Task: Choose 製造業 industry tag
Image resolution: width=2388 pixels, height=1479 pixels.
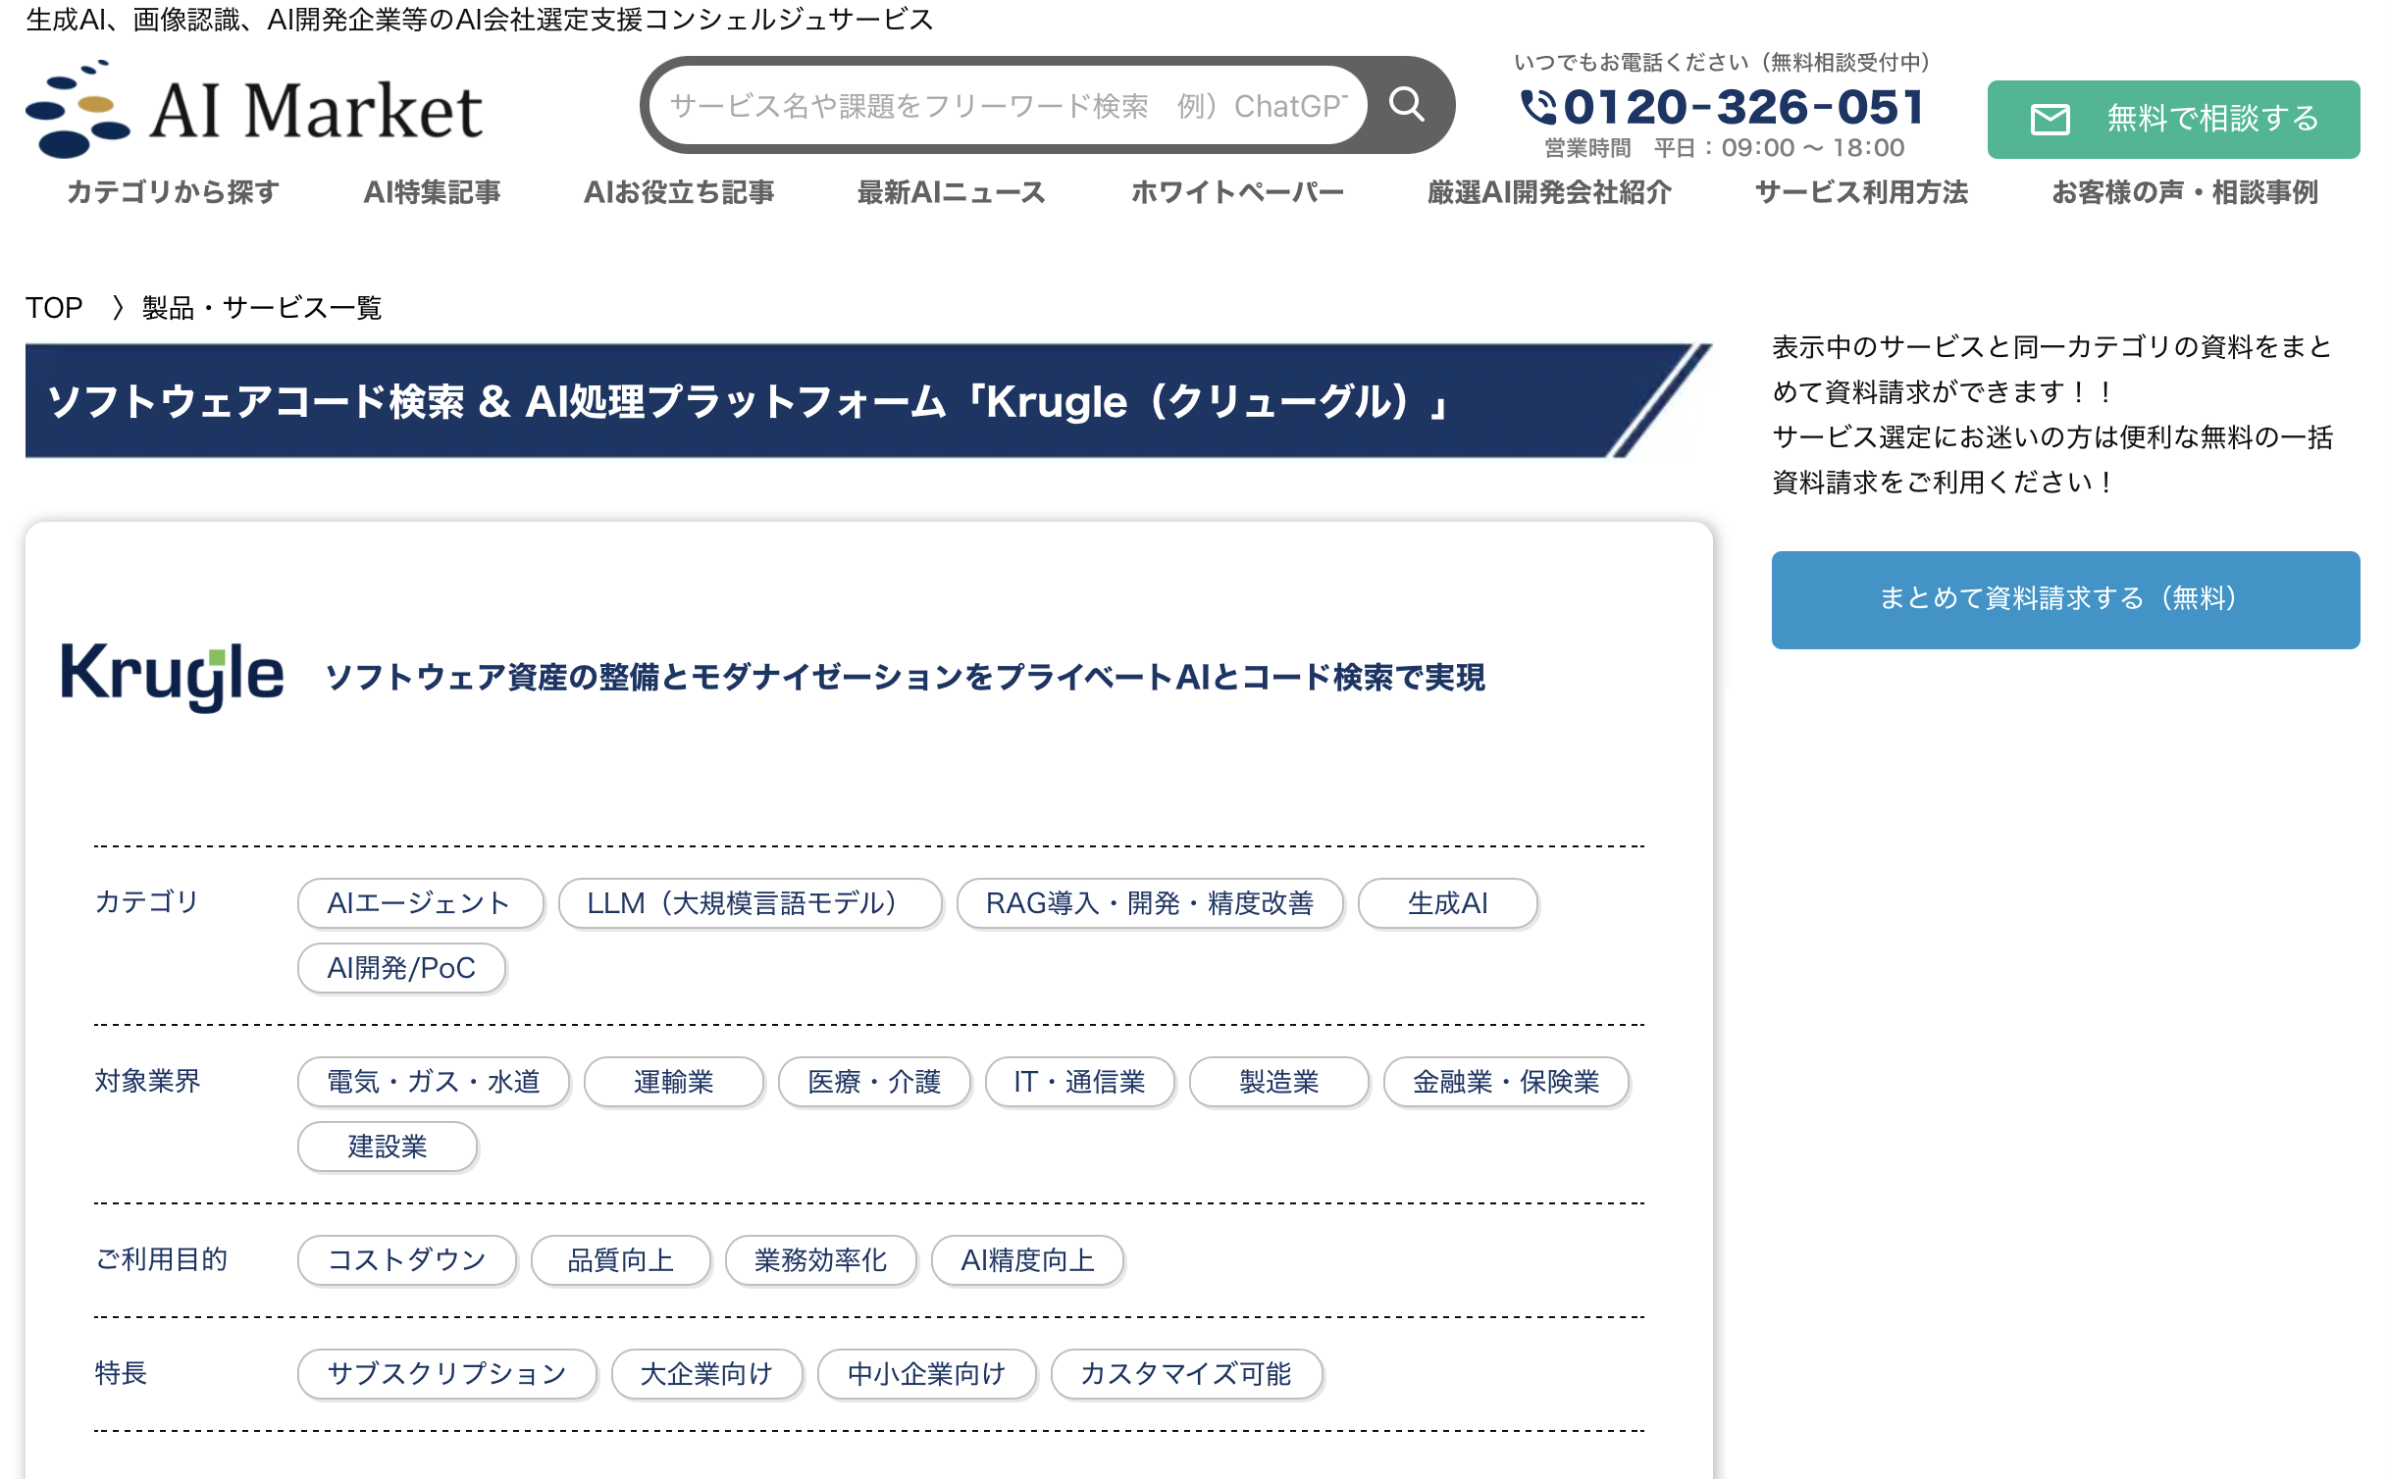Action: coord(1278,1082)
